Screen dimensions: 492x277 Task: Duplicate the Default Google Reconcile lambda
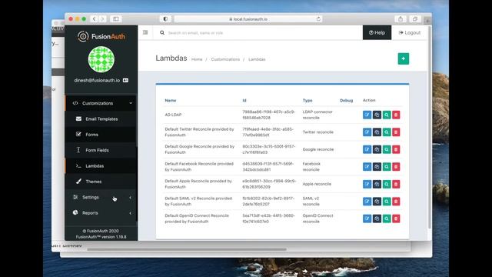[x=377, y=149]
